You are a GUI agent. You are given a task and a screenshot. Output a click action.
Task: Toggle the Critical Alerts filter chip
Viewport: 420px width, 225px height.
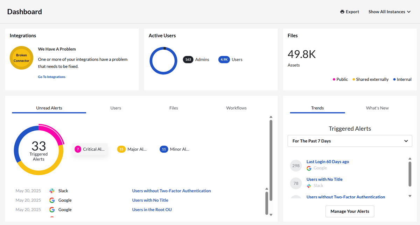pos(90,149)
